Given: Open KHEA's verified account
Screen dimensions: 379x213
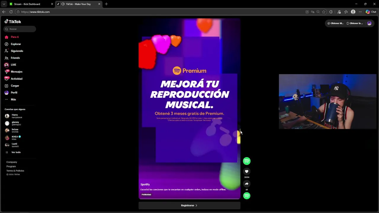Looking at the screenshot, I should click(14, 138).
